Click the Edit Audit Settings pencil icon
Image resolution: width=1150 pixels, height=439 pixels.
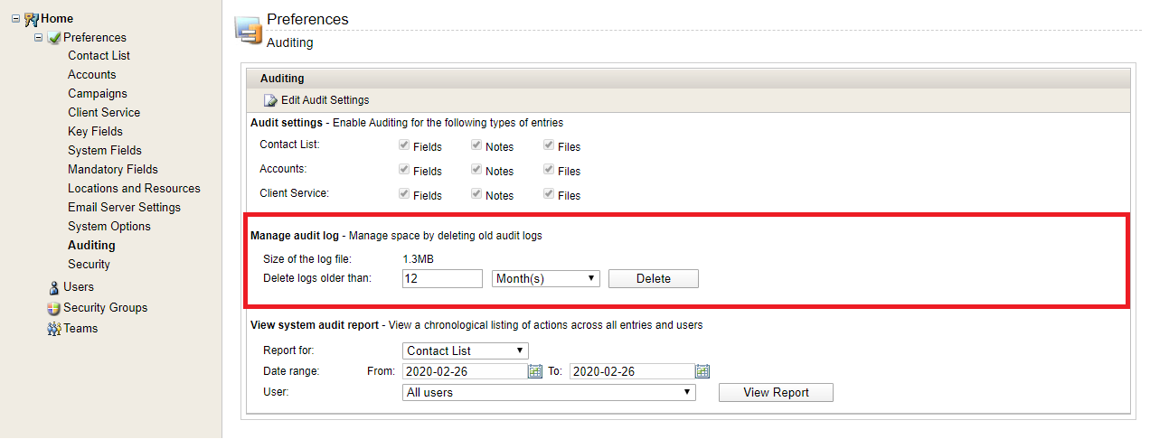pos(269,100)
